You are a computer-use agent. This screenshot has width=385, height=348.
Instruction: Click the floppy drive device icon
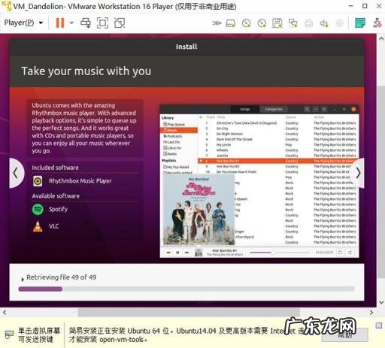[x=277, y=23]
